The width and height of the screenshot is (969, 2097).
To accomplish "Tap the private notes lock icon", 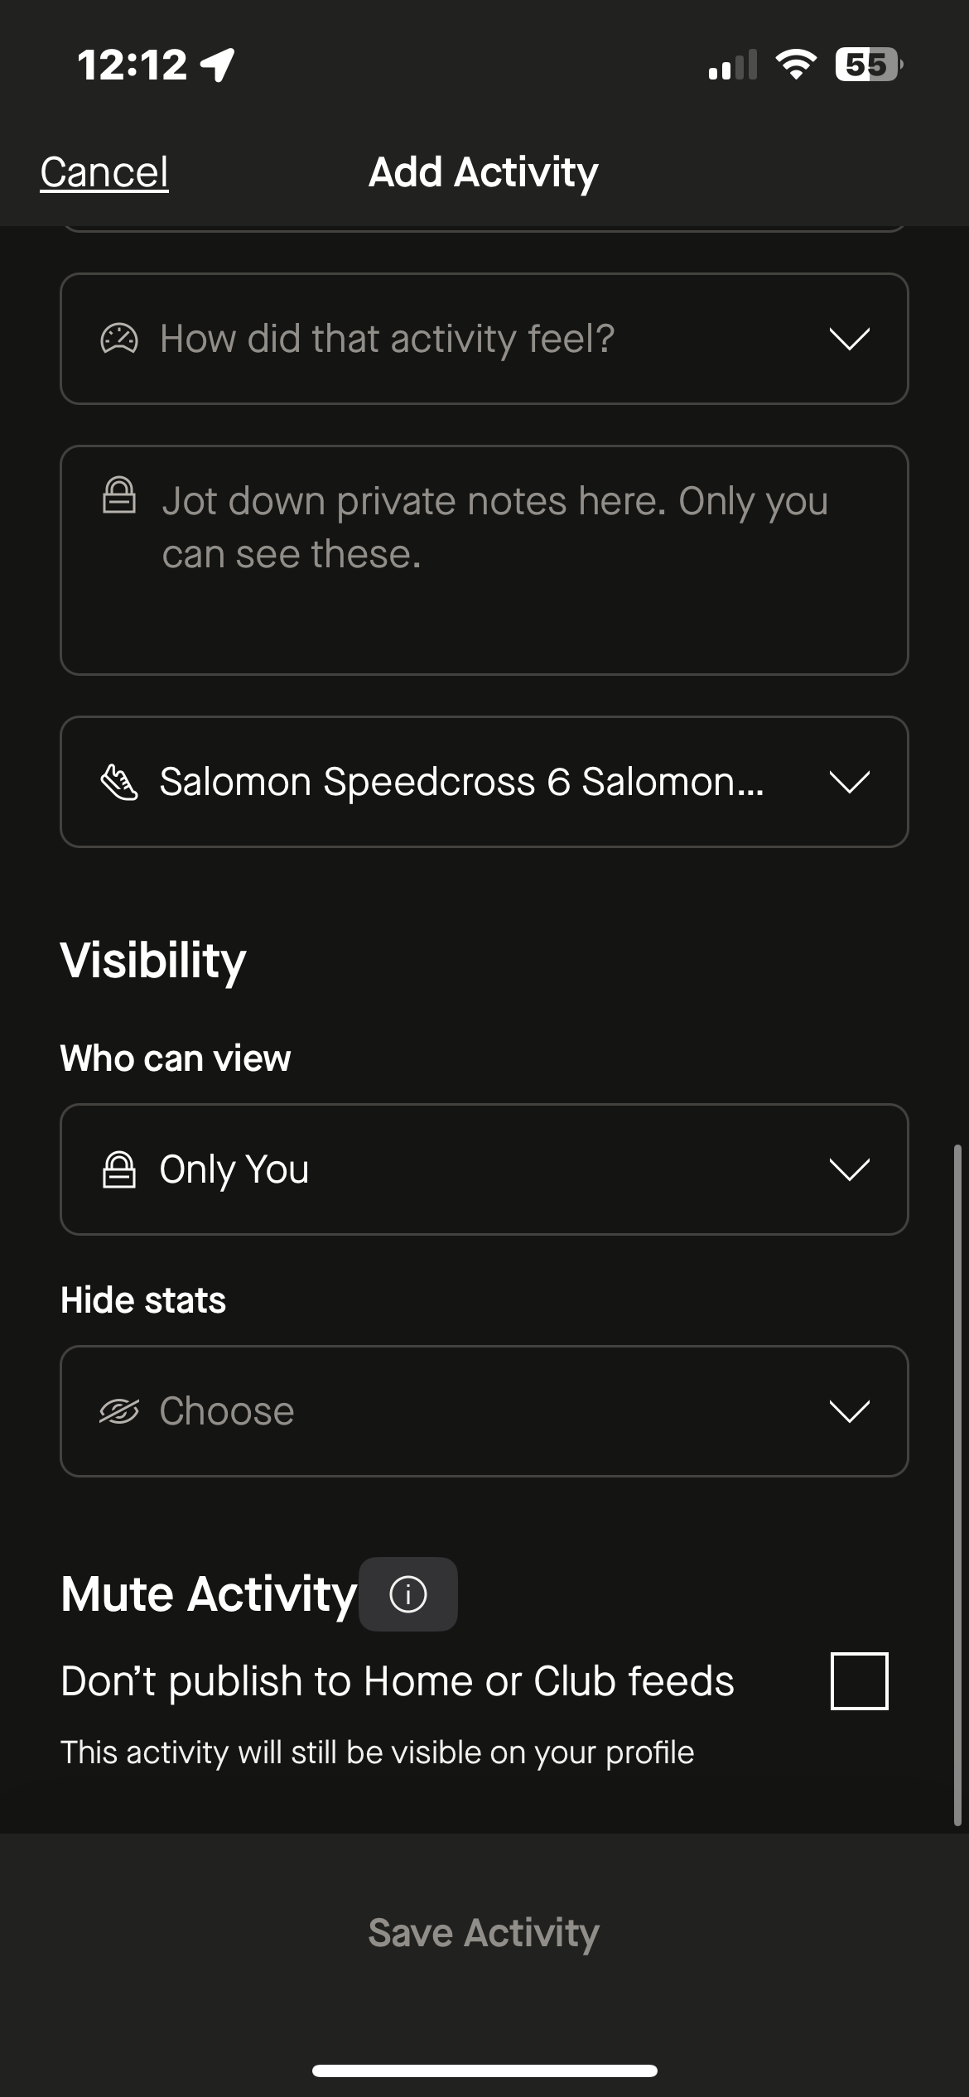I will click(119, 495).
